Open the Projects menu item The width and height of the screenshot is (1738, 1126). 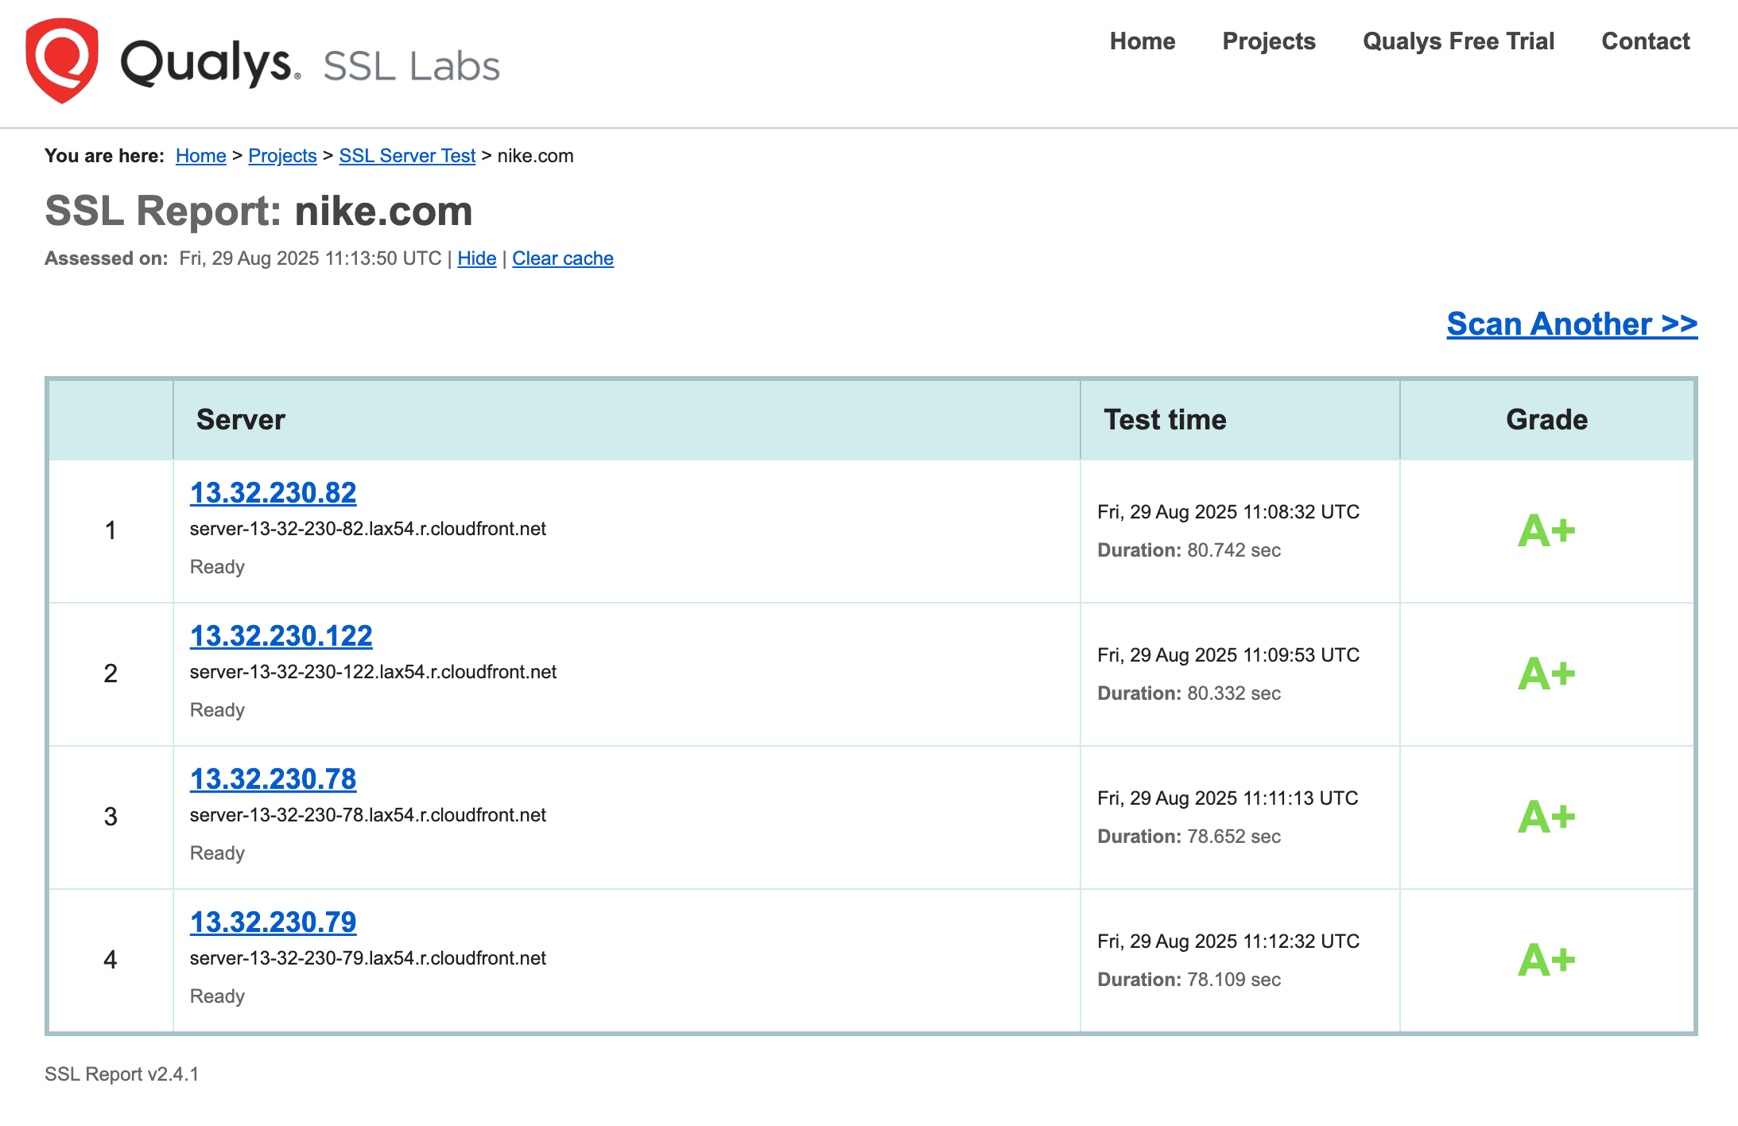(x=1269, y=41)
